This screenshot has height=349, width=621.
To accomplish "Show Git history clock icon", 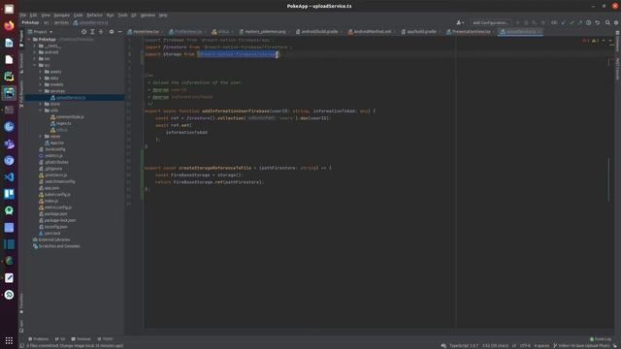I will 589,23.
